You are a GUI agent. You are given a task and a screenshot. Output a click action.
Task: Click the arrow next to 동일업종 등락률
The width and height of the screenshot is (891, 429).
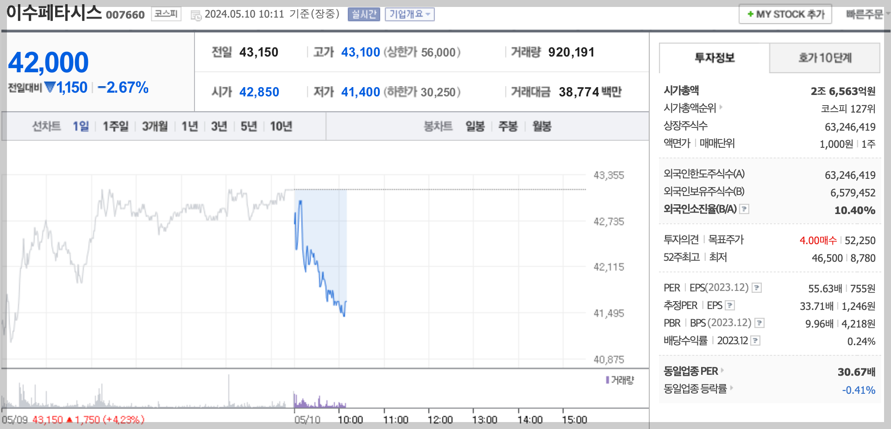732,388
